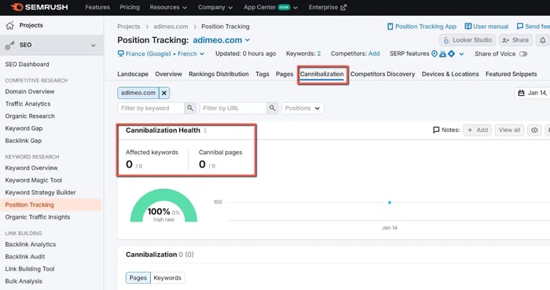Click the keyword filter search icon

coord(190,108)
